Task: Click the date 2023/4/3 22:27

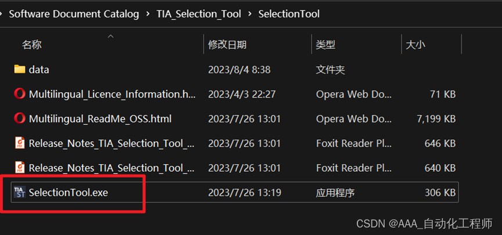Action: click(x=242, y=95)
